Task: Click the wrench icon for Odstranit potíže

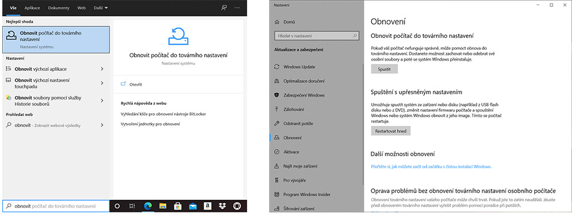Action: click(276, 124)
